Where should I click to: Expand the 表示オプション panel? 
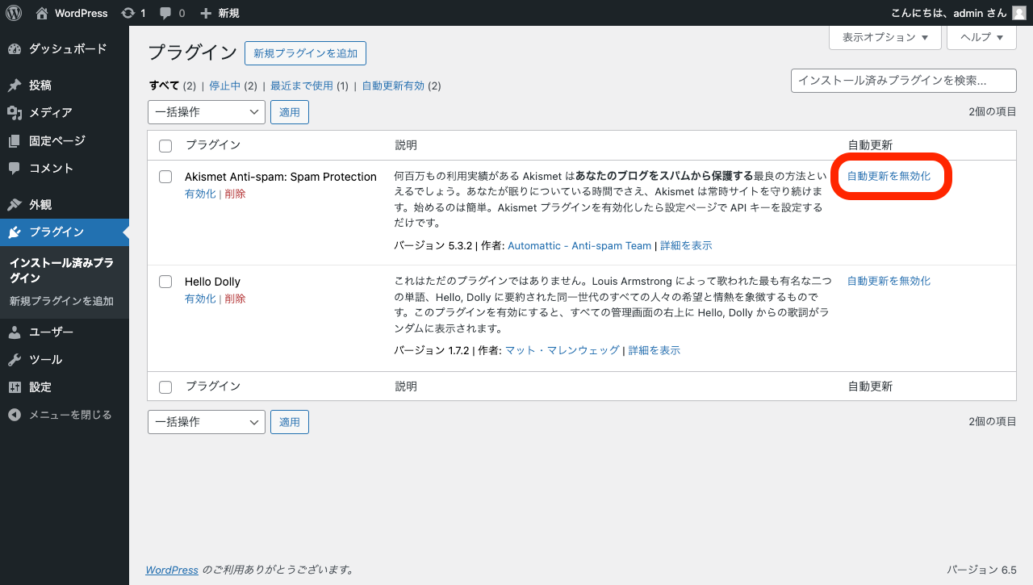tap(885, 37)
